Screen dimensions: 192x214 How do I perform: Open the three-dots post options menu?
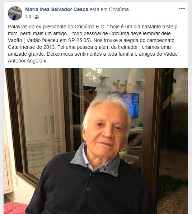pyautogui.click(x=182, y=9)
